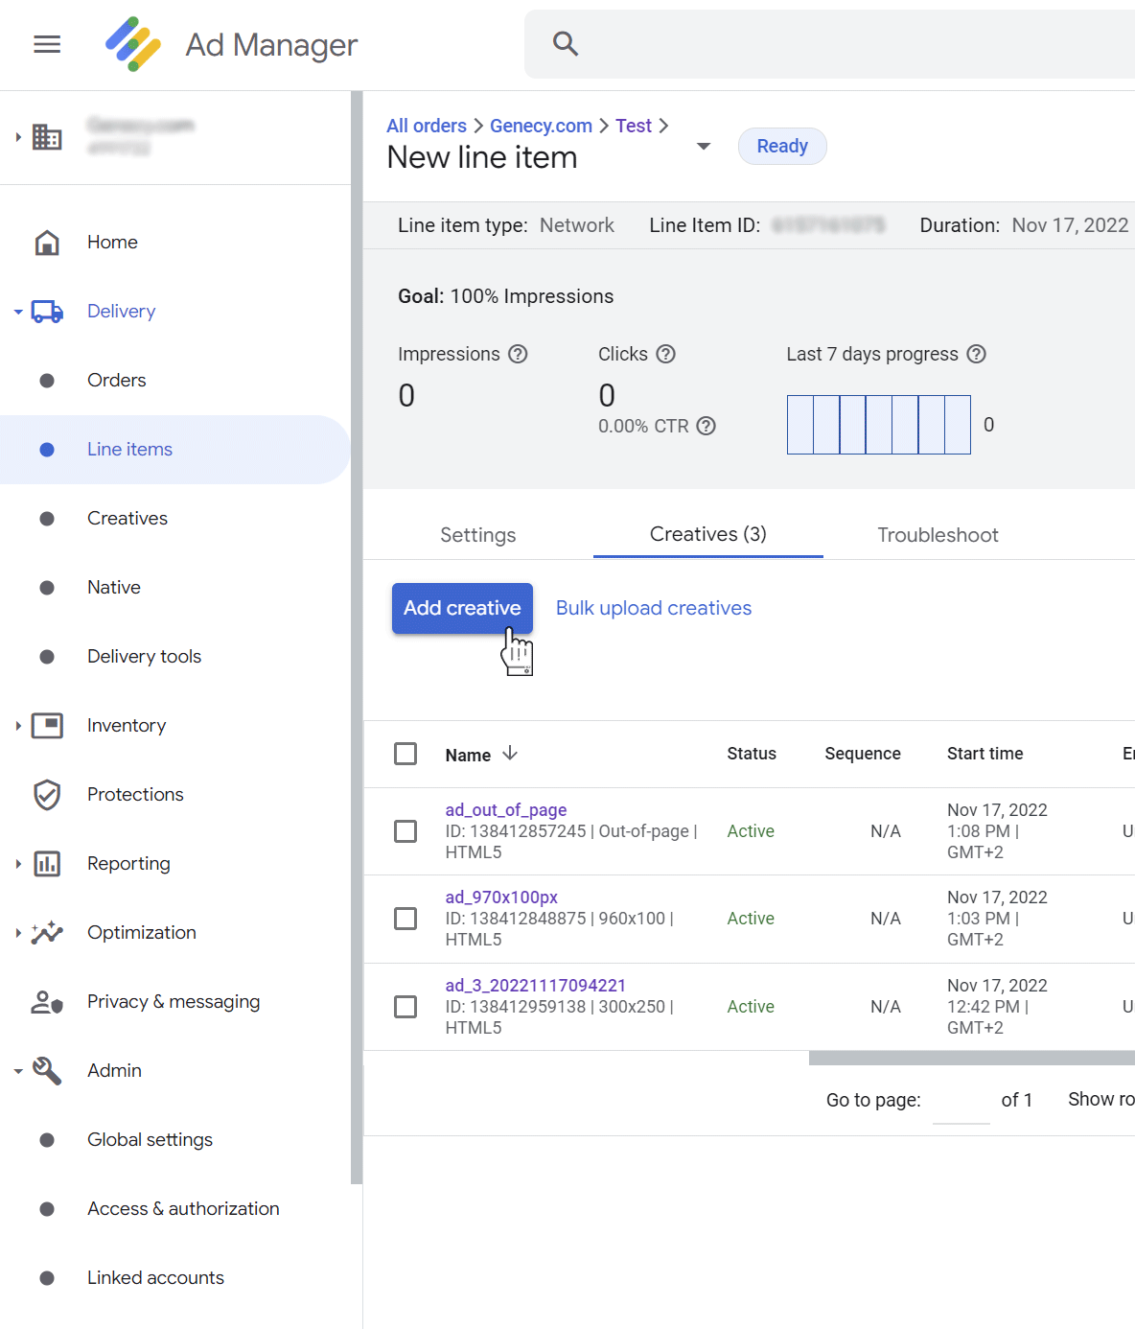
Task: Expand the Inventory sidebar section
Action: [16, 726]
